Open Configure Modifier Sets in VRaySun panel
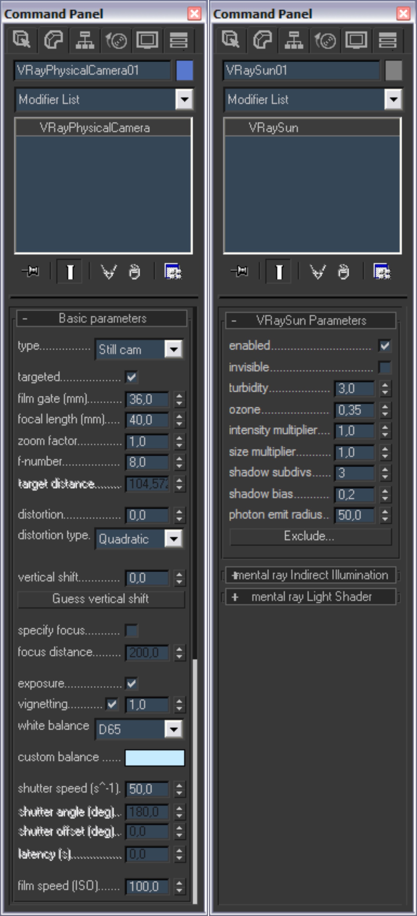The width and height of the screenshot is (417, 916). 382,272
